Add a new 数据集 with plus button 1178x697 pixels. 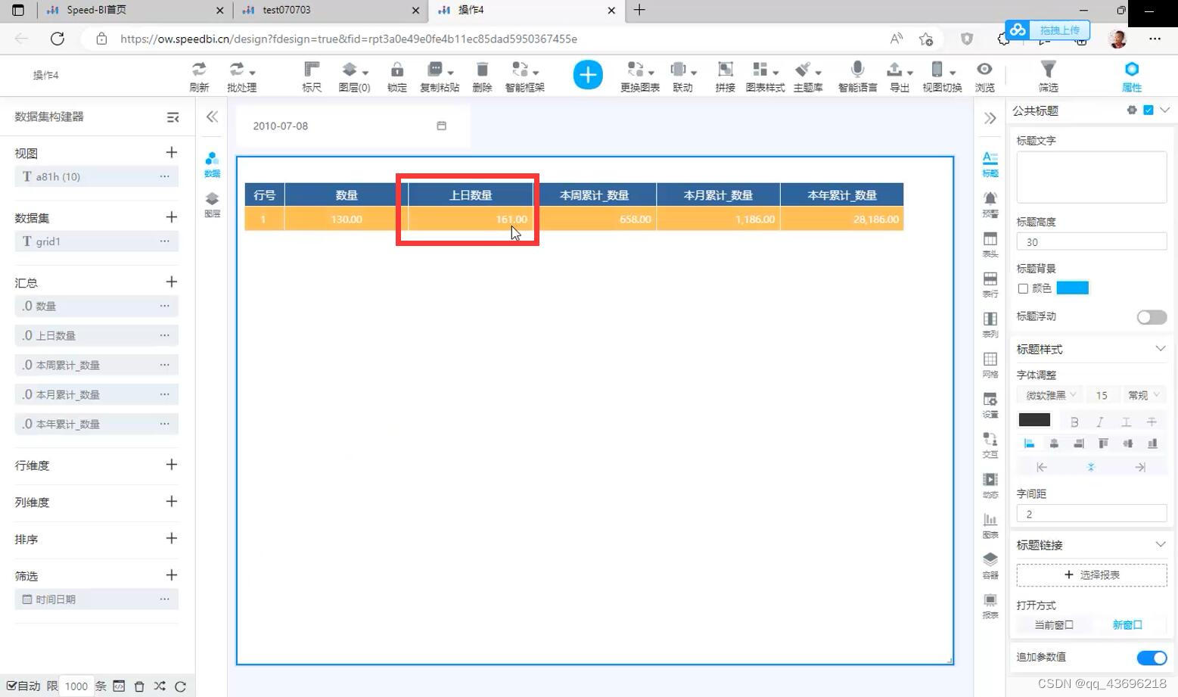(172, 217)
